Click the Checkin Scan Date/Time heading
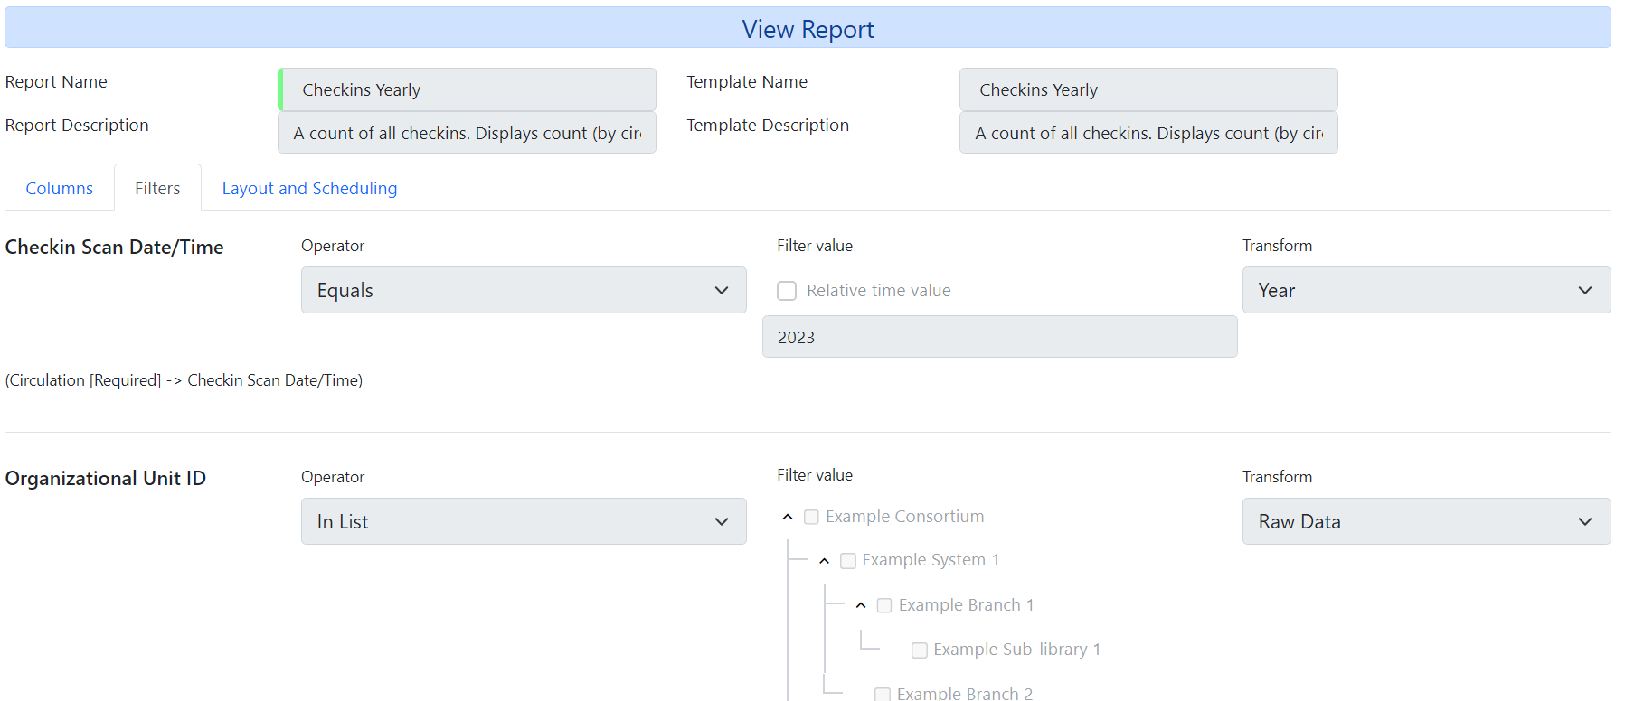1625x701 pixels. pos(114,247)
